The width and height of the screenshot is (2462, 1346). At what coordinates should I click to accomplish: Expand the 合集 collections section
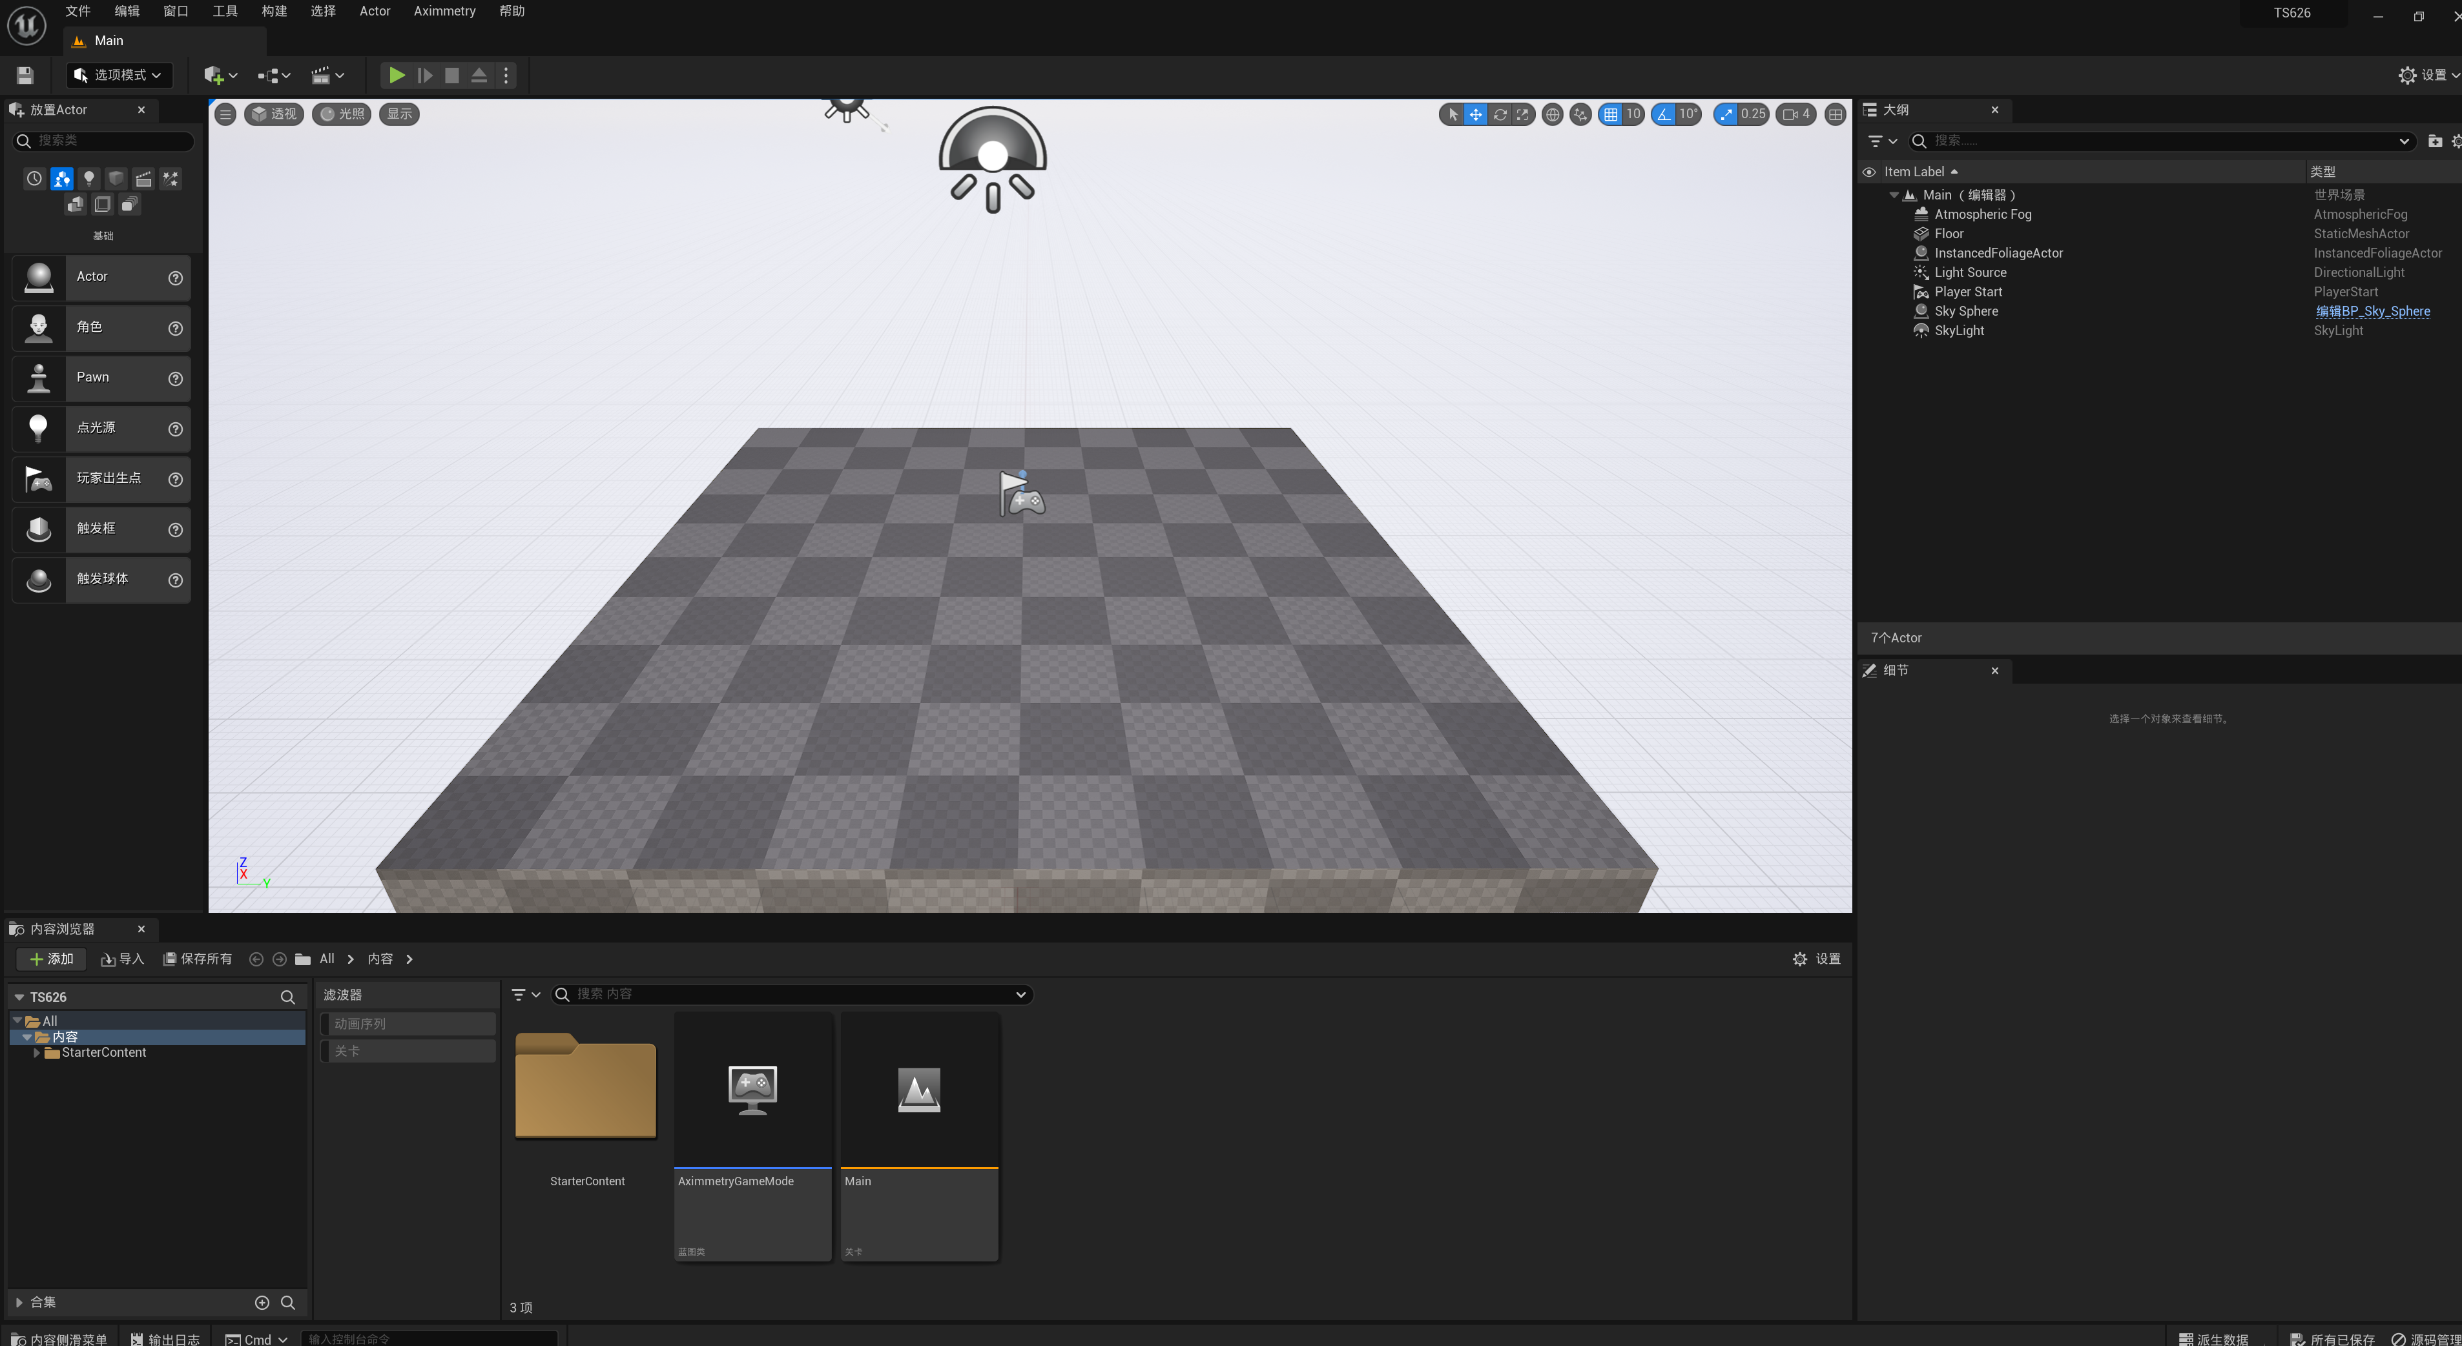(19, 1302)
